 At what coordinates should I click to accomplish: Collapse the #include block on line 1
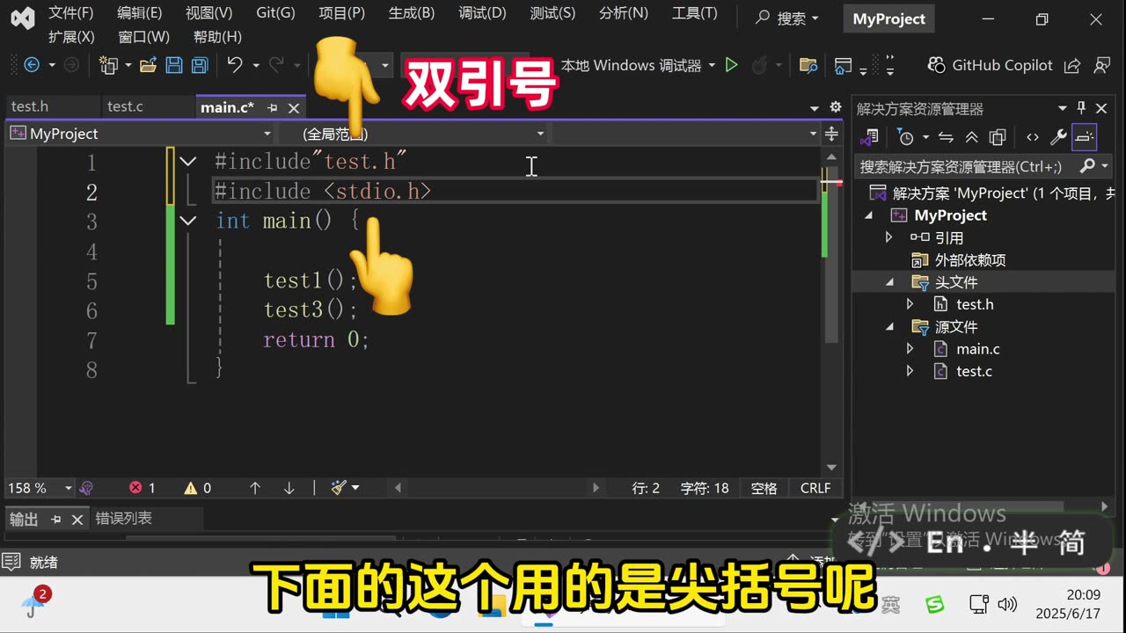[187, 162]
